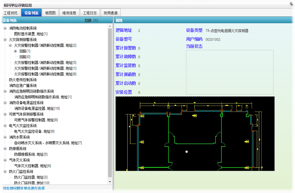
Task: Click the scroll-up arrow in device list
Action: pos(110,27)
